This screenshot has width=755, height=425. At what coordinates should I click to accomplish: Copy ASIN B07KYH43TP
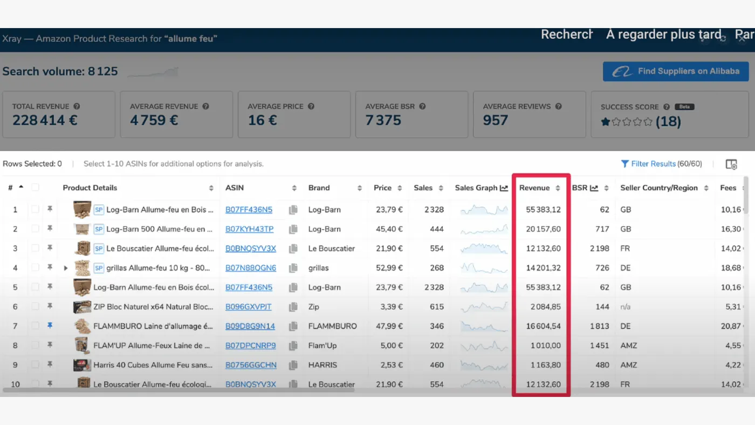coord(293,229)
